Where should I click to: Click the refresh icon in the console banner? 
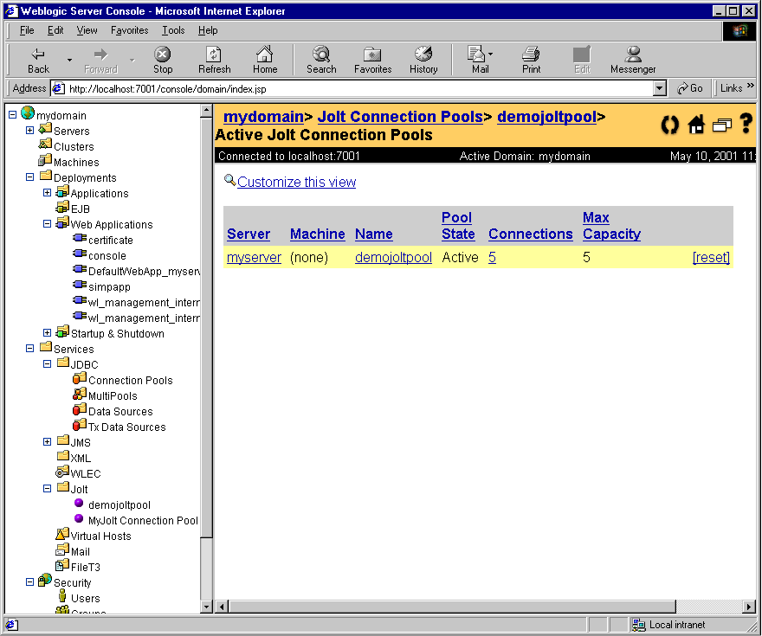click(x=668, y=125)
